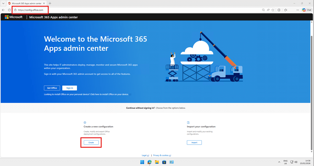Show hidden system tray icons chevron
This screenshot has width=314, height=166.
[x=279, y=162]
